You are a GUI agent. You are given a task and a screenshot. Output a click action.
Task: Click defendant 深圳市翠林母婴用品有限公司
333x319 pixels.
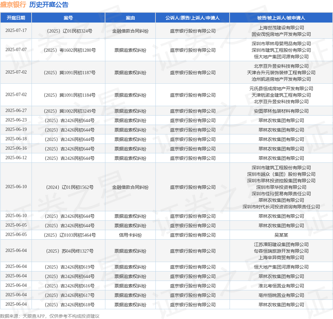(x=281, y=44)
